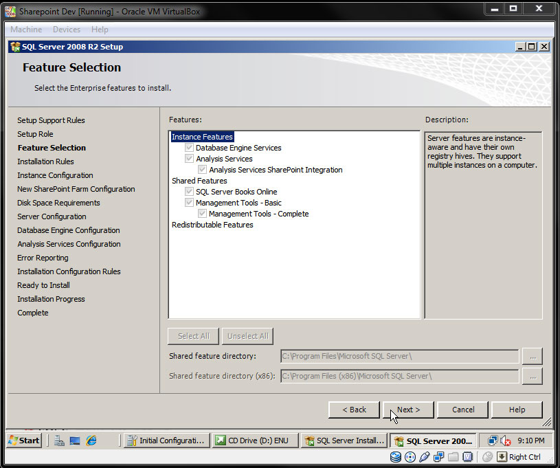Launch Internet Explorer from quick launch
The width and height of the screenshot is (560, 468).
coord(91,441)
